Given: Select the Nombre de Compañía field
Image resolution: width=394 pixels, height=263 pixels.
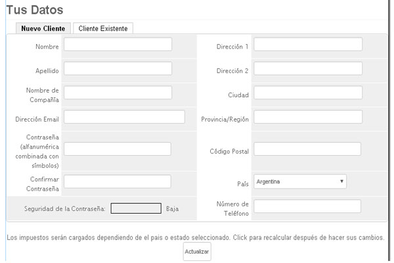Looking at the screenshot, I should click(118, 93).
